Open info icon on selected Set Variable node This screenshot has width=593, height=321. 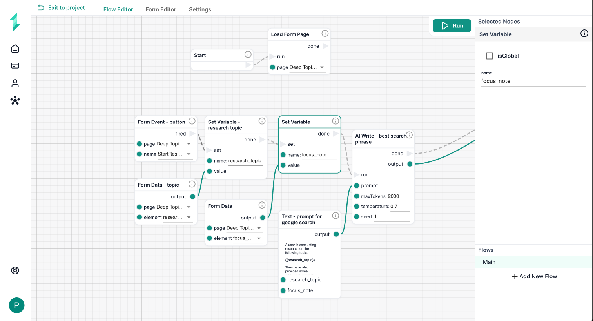coord(335,121)
